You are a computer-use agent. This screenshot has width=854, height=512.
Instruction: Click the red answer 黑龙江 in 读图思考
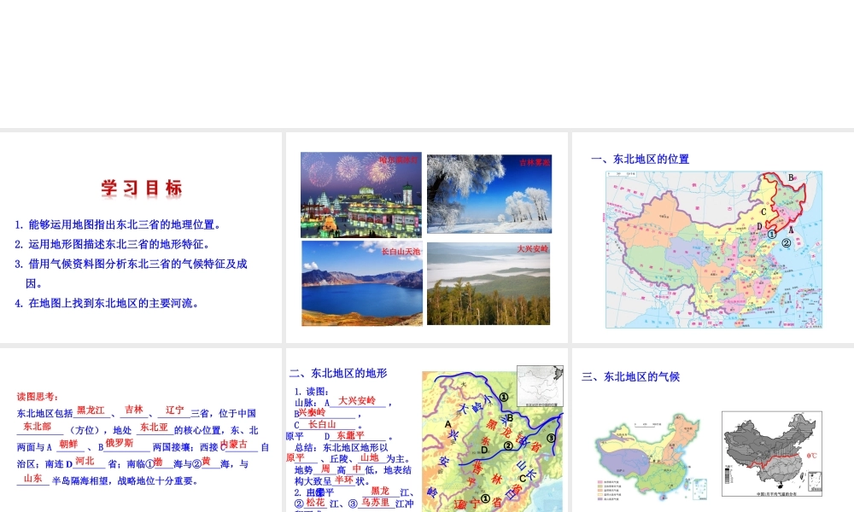point(90,410)
